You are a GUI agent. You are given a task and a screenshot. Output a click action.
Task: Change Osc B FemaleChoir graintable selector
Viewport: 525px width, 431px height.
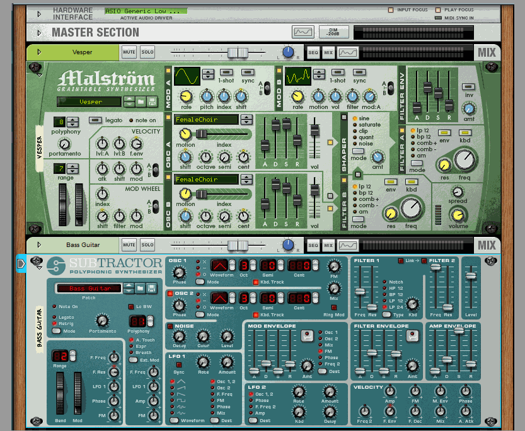click(246, 180)
